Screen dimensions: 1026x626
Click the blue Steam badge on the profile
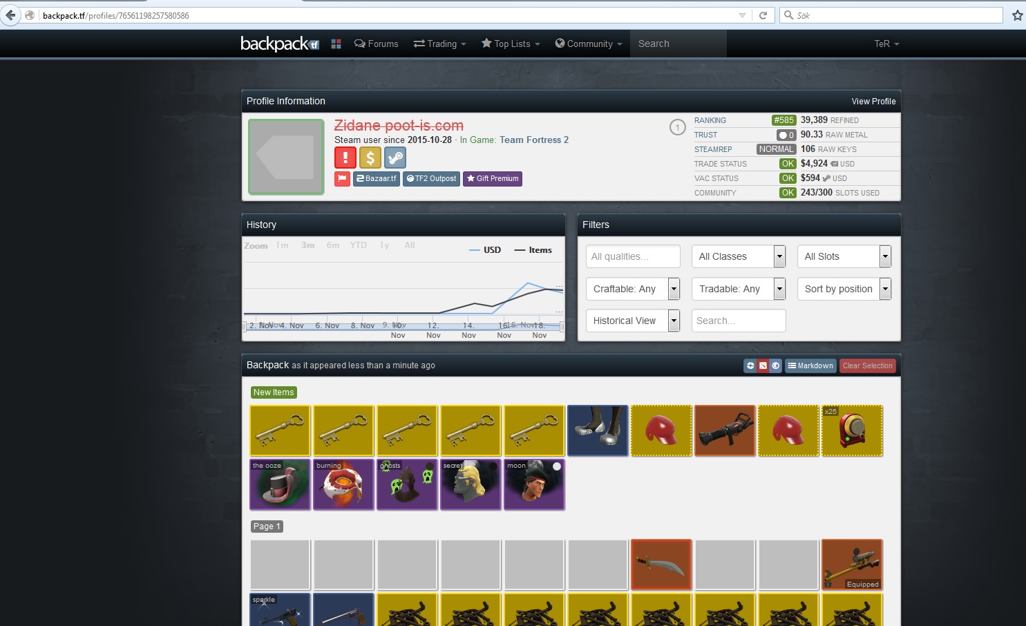395,158
